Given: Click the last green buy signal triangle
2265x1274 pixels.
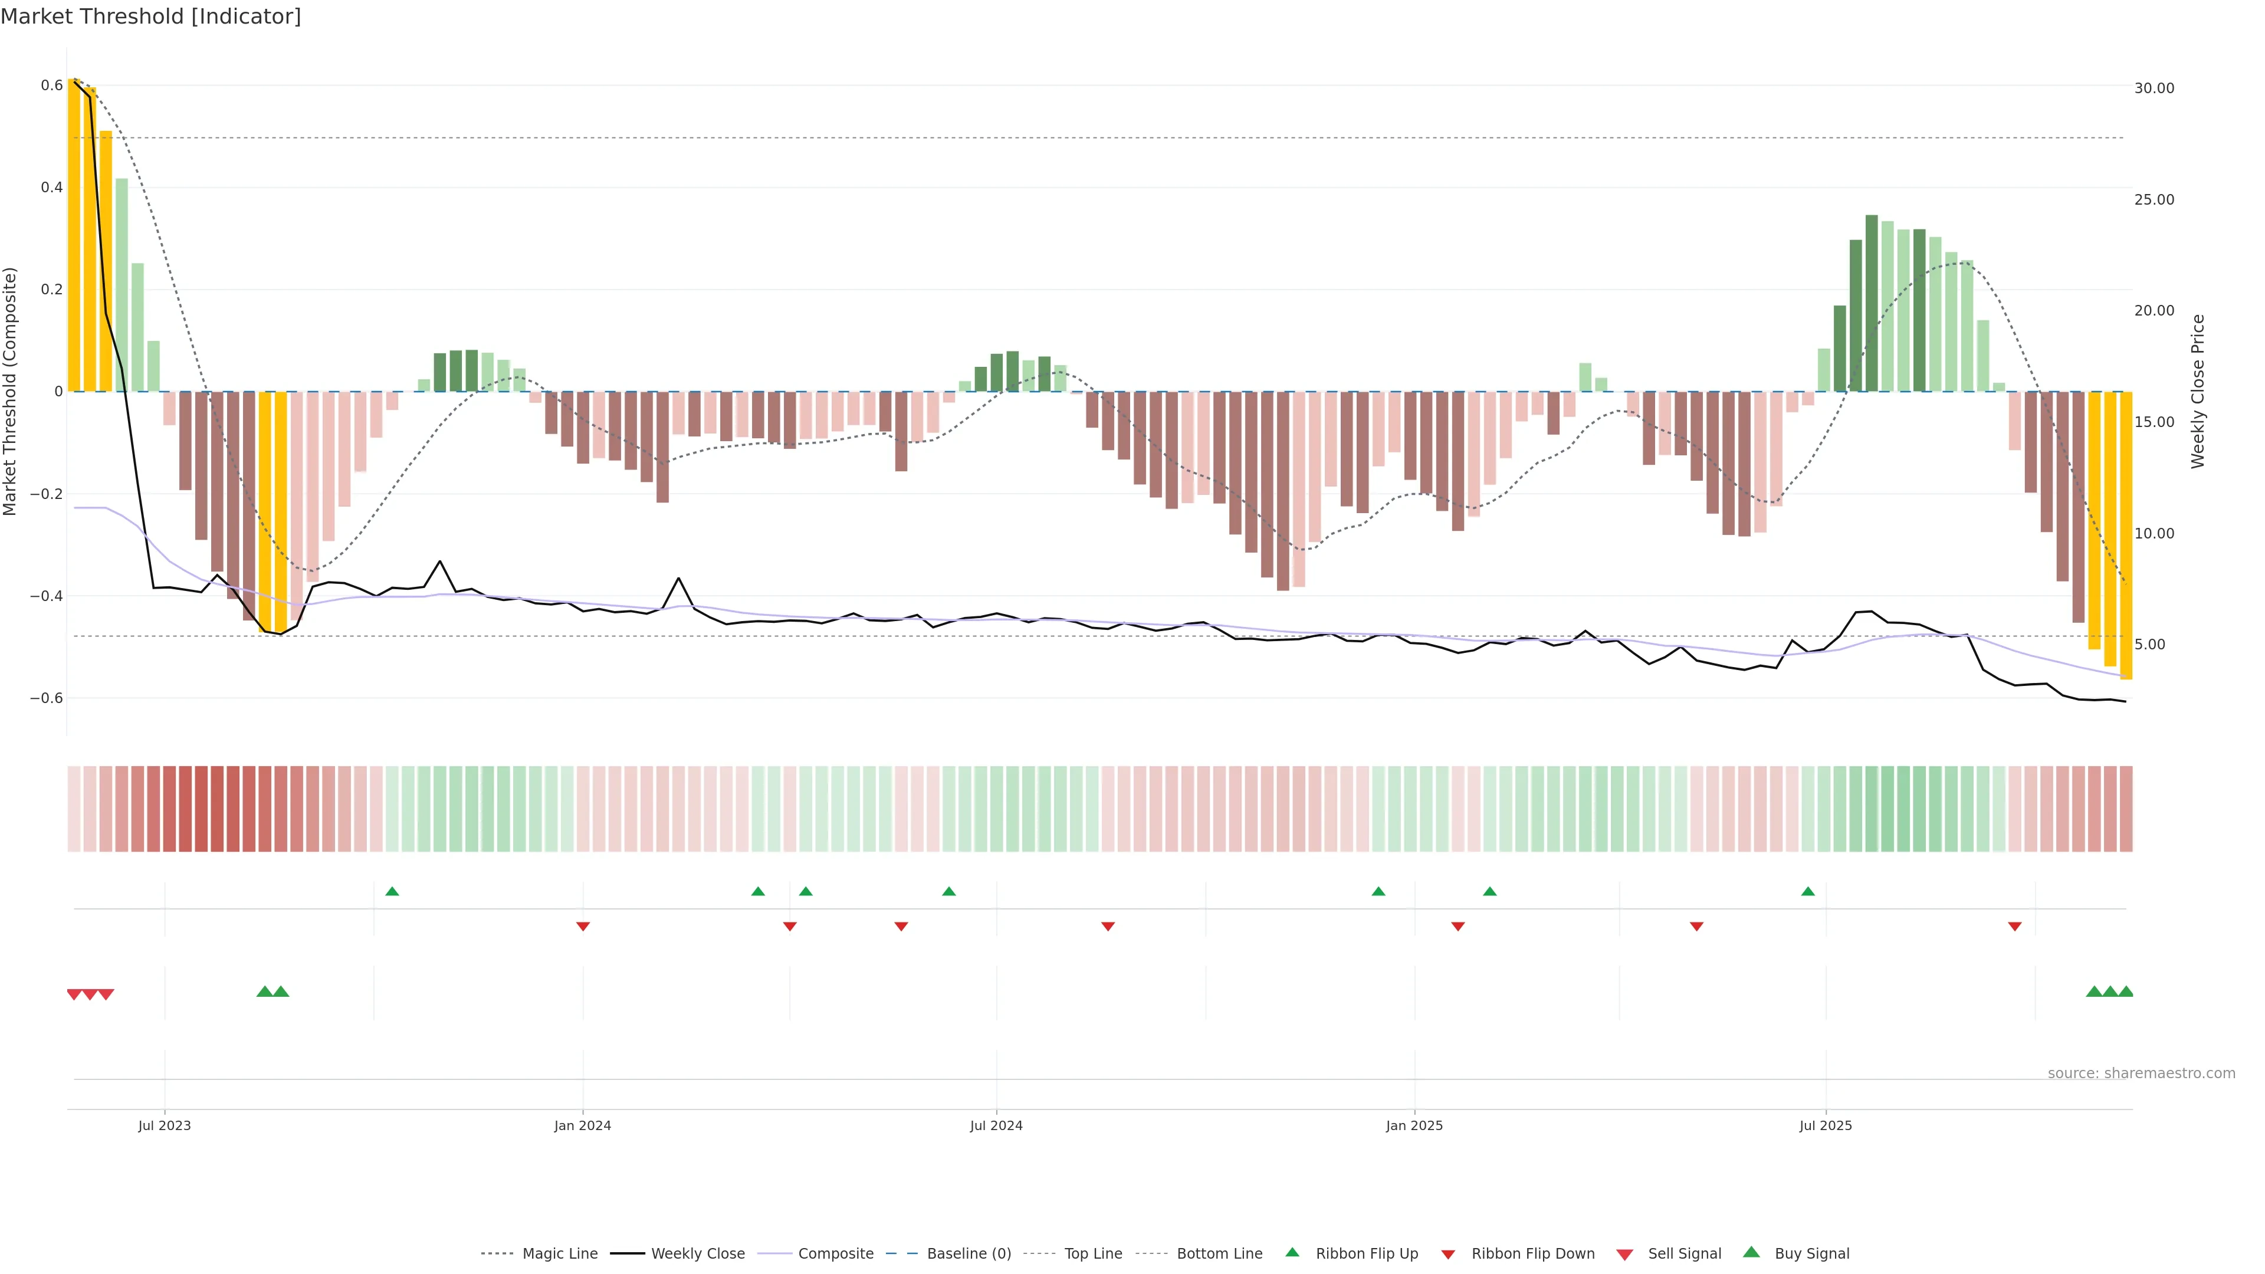Looking at the screenshot, I should pyautogui.click(x=2126, y=991).
